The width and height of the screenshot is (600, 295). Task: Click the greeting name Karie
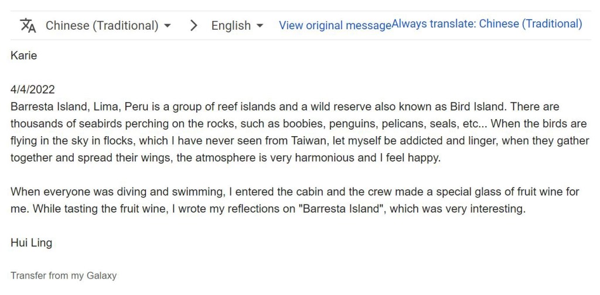23,55
